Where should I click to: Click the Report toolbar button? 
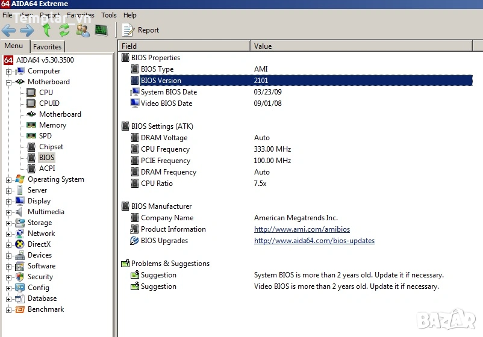click(141, 30)
